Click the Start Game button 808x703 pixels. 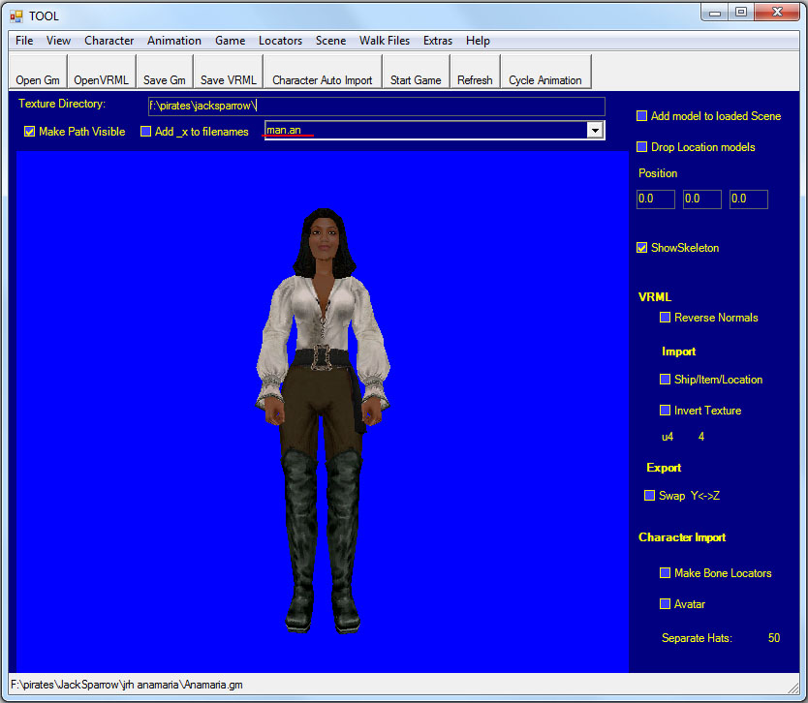pyautogui.click(x=416, y=72)
